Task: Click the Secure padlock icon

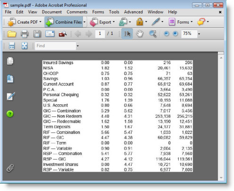Action: point(140,22)
